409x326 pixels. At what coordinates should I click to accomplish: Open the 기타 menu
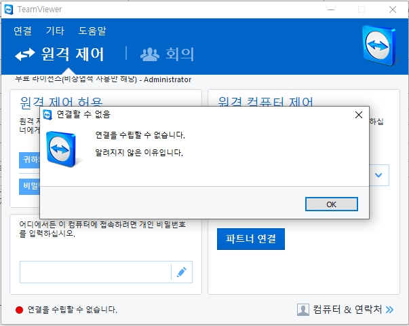(x=55, y=31)
